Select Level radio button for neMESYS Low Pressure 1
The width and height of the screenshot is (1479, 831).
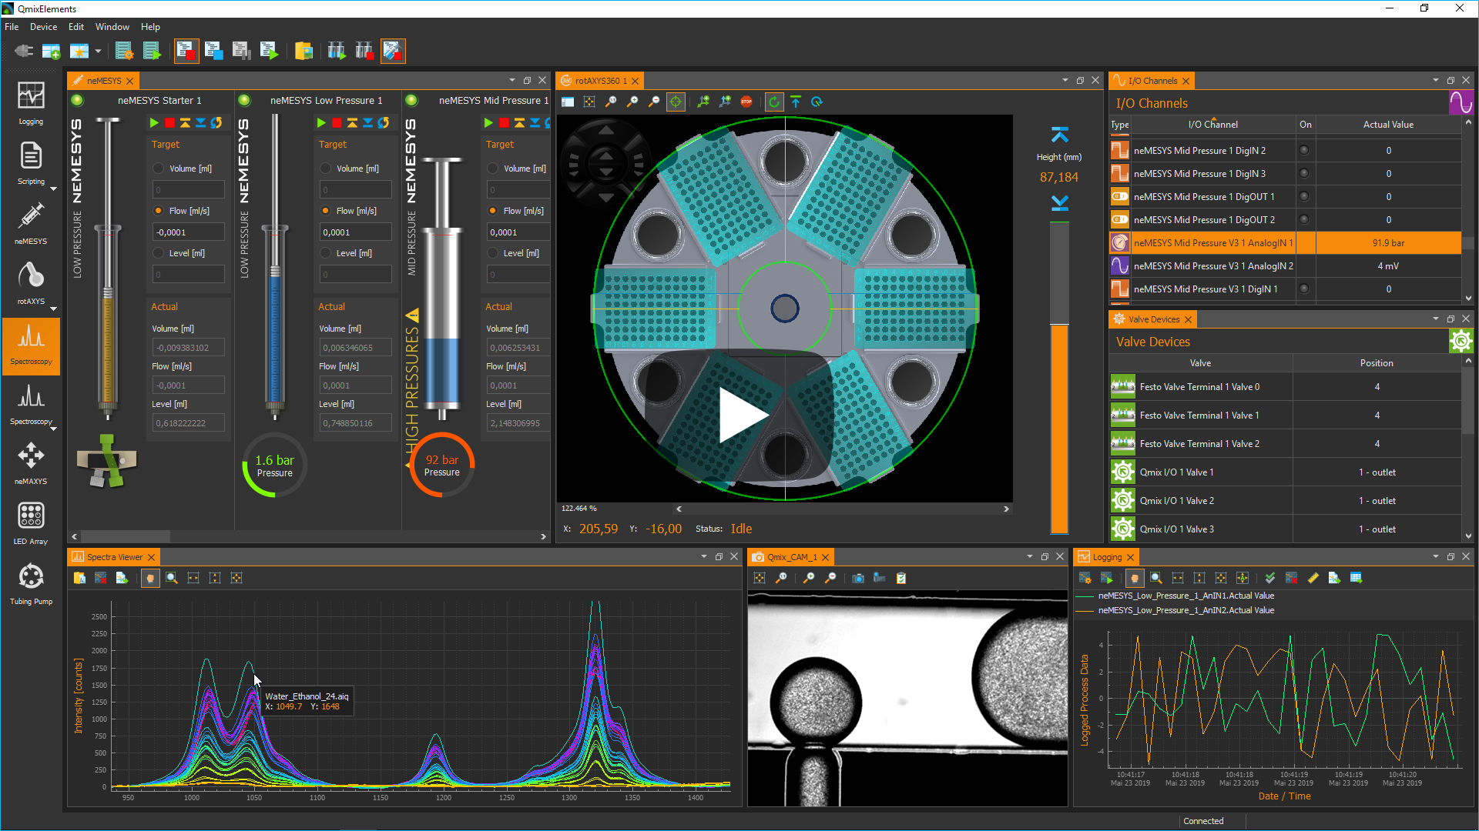coord(326,253)
